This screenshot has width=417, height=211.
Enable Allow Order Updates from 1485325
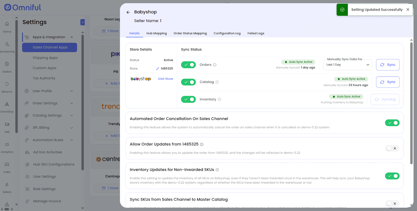click(x=392, y=148)
